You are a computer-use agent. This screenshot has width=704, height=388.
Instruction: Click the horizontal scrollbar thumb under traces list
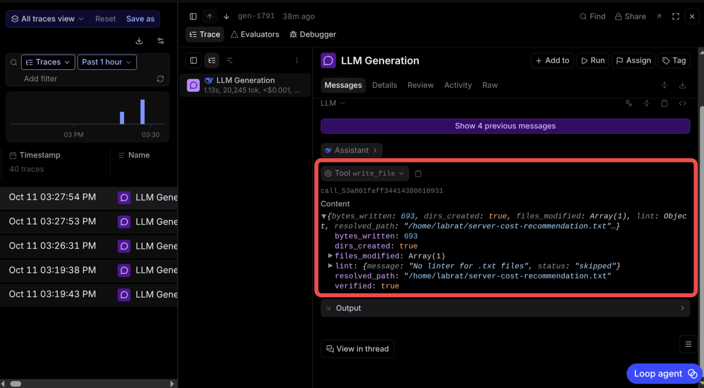coord(16,384)
